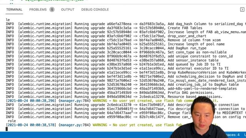Click the log line 'Remove id column from xcom'
The width and height of the screenshot is (246, 138).
pyautogui.click(x=194, y=40)
